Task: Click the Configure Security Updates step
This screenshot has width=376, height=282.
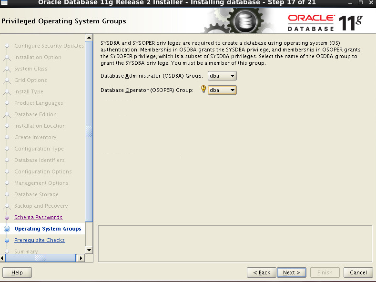Action: coord(49,46)
